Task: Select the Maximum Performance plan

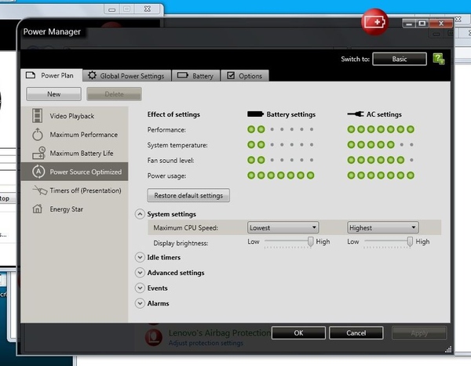Action: [75, 134]
